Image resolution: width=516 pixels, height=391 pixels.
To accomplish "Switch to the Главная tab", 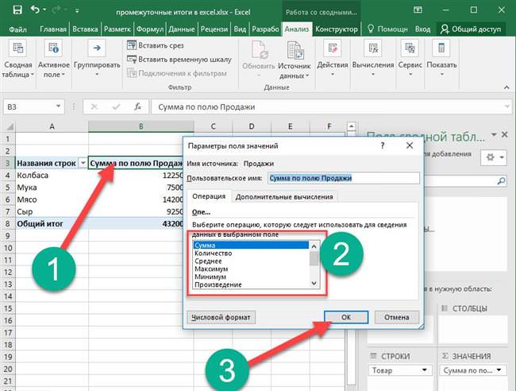I will pyautogui.click(x=53, y=29).
